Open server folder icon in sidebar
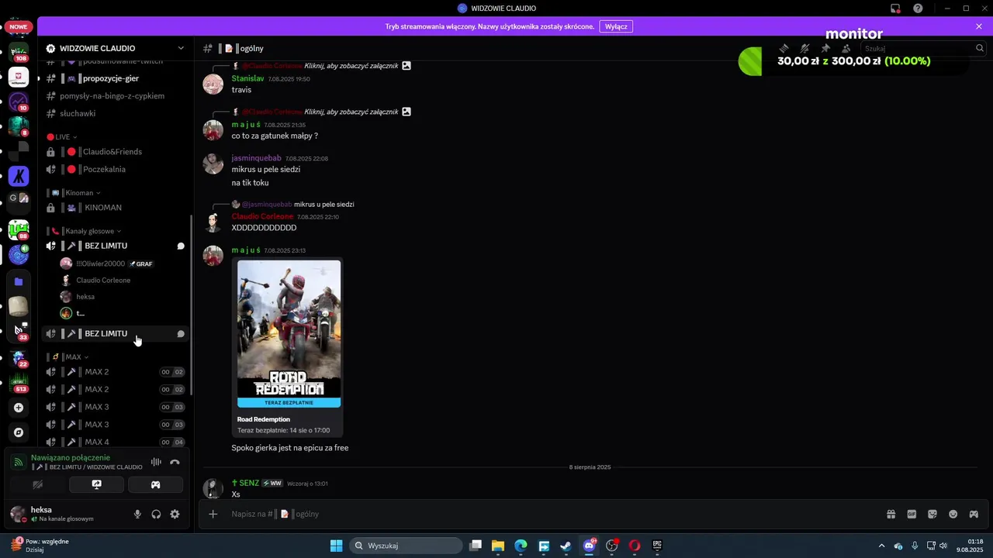The image size is (993, 558). (19, 281)
